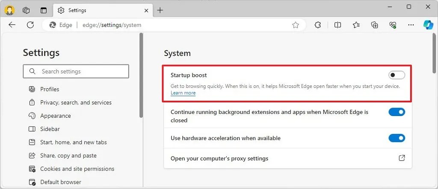Open Appearance settings
The height and width of the screenshot is (189, 438).
pos(50,116)
